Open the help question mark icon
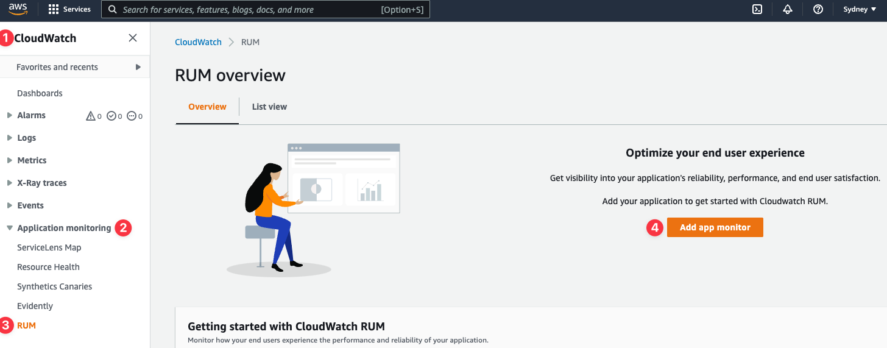 click(x=818, y=9)
